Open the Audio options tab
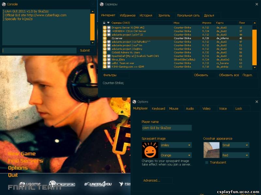This screenshot has height=195, width=261. [x=190, y=109]
